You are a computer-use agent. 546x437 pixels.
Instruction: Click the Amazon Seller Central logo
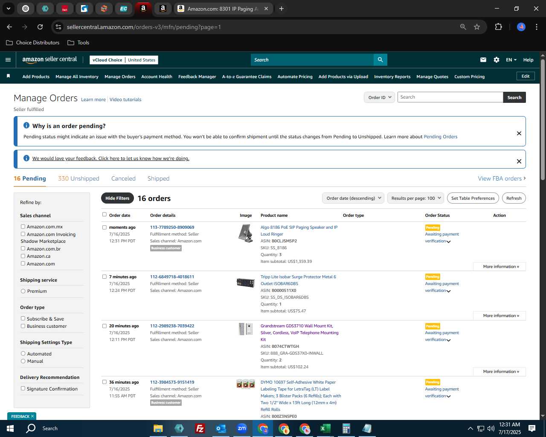point(49,60)
